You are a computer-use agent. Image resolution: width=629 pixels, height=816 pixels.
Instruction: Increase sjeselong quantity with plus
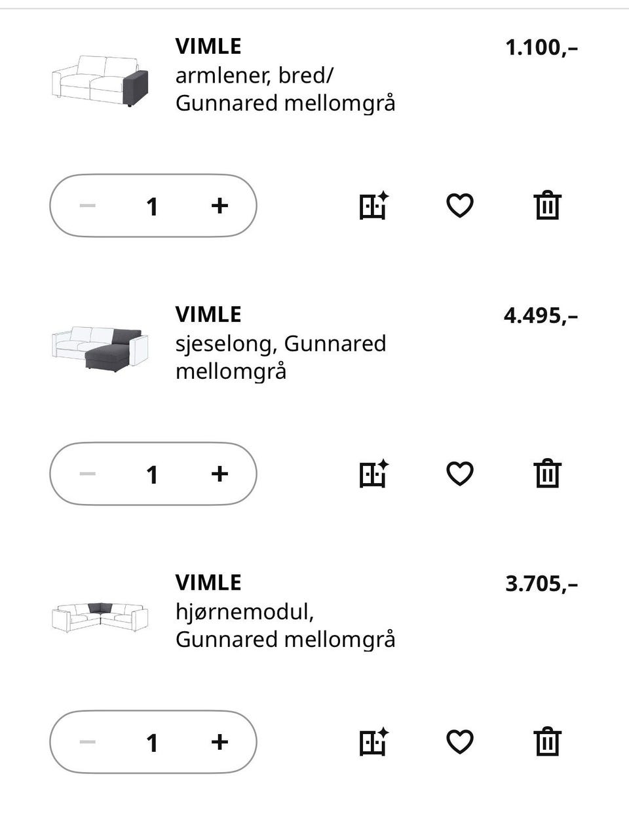(219, 474)
